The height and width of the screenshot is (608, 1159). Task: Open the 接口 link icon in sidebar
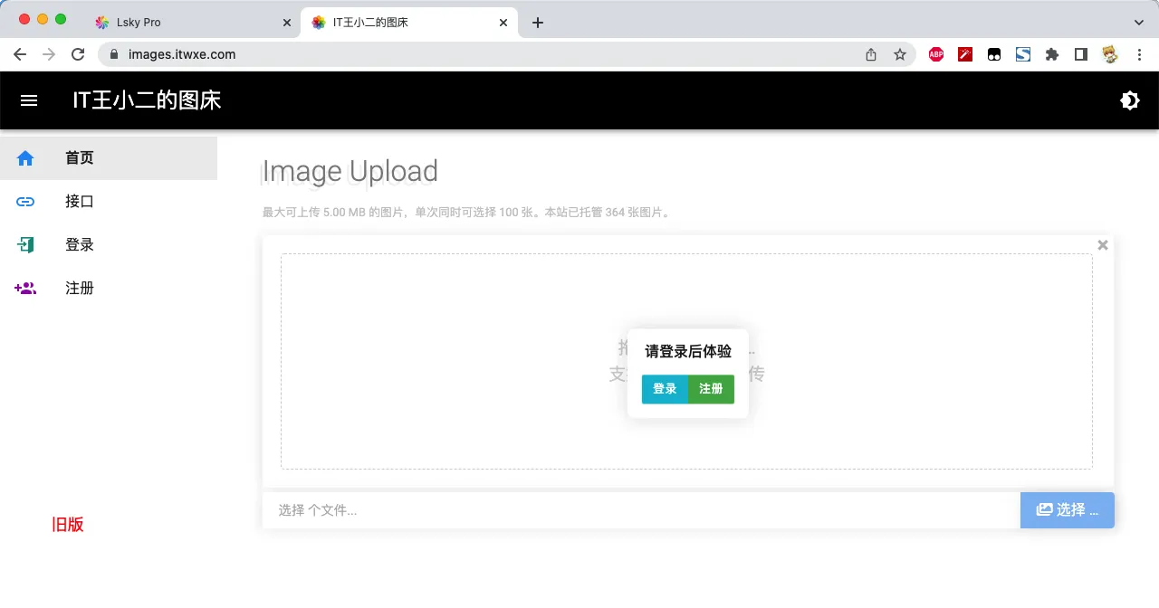[x=25, y=202]
